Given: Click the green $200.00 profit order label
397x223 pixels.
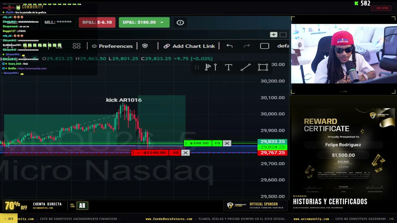Looking at the screenshot, I should pos(199,143).
